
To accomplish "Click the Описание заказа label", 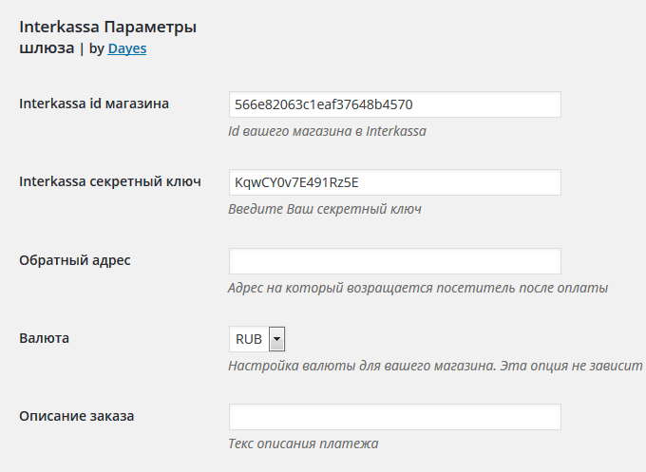I will pyautogui.click(x=77, y=416).
